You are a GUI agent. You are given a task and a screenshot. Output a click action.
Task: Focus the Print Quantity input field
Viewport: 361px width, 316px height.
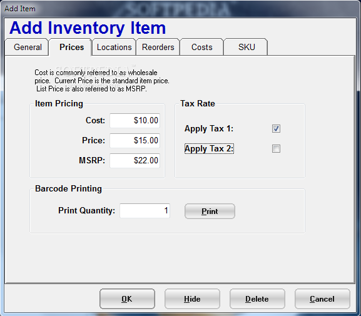145,210
